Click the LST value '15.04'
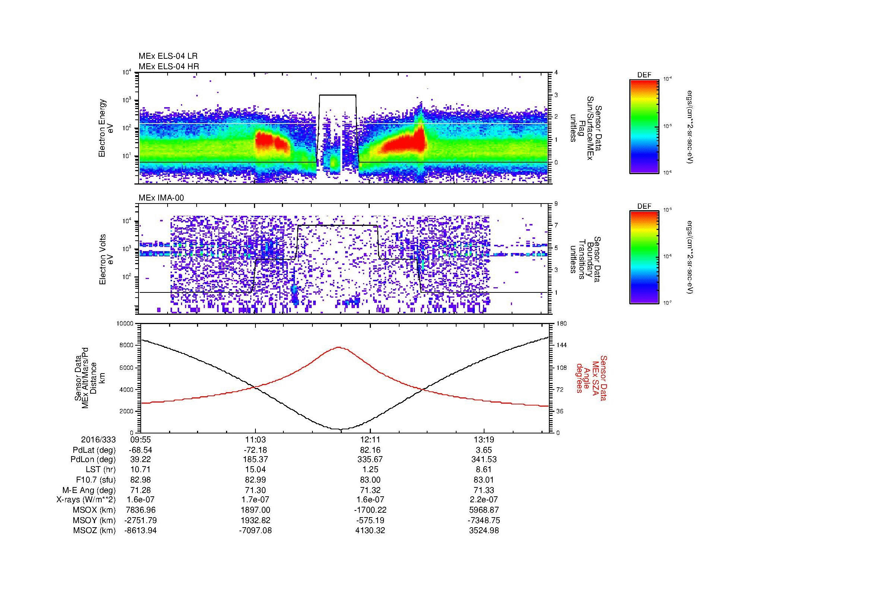 (255, 470)
